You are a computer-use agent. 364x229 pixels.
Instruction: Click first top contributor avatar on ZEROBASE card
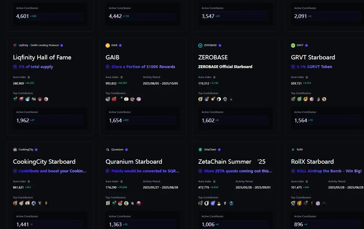(200, 99)
